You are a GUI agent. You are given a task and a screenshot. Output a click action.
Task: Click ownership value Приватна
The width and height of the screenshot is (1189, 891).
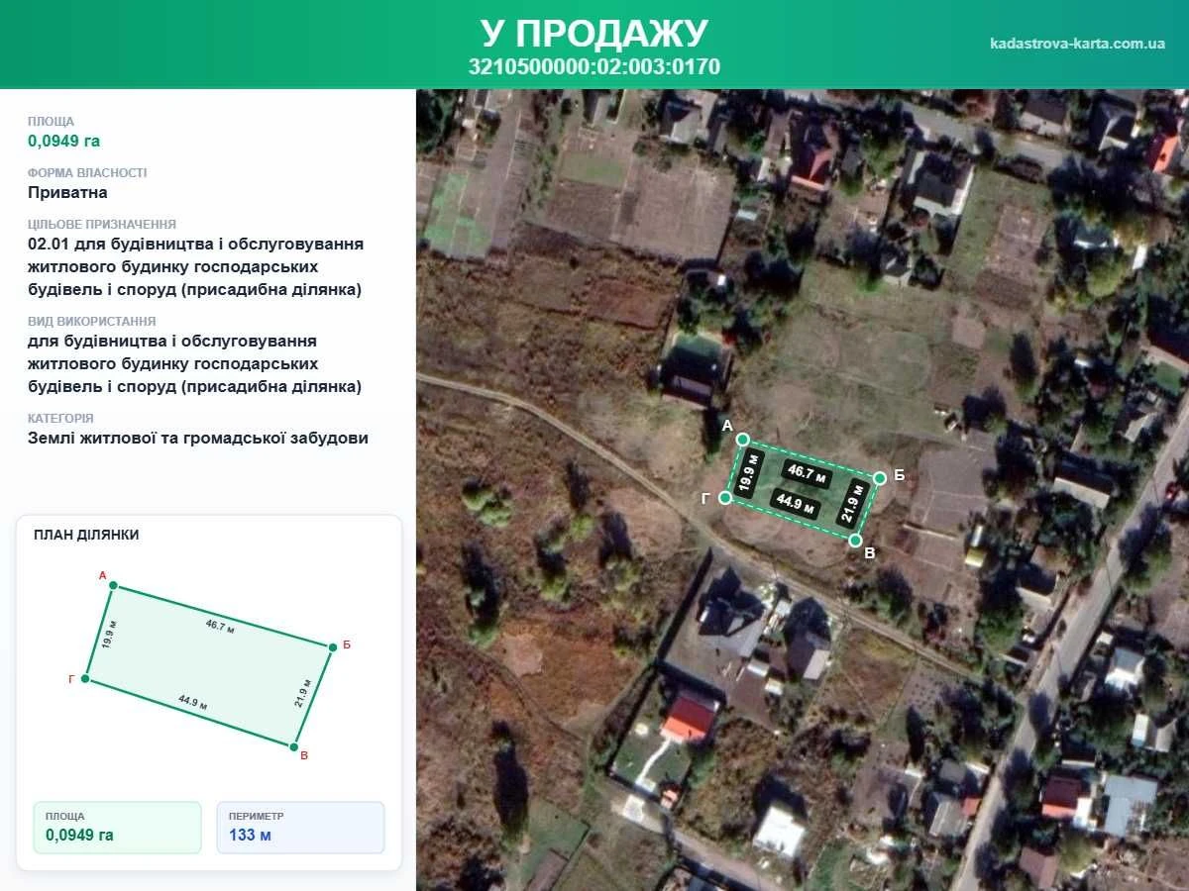(x=67, y=192)
